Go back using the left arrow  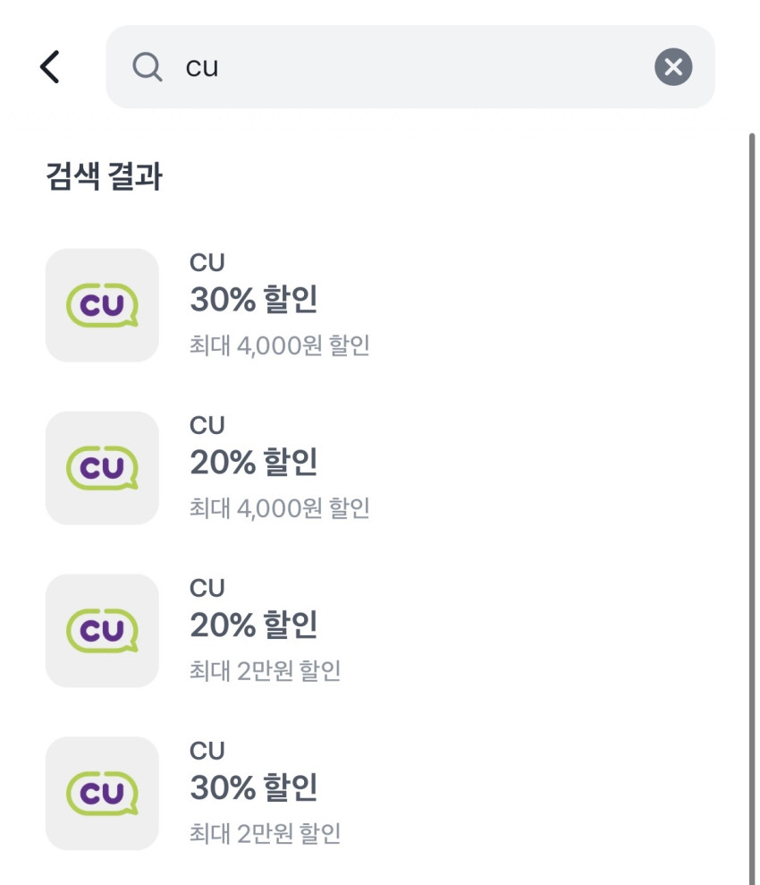click(x=50, y=67)
